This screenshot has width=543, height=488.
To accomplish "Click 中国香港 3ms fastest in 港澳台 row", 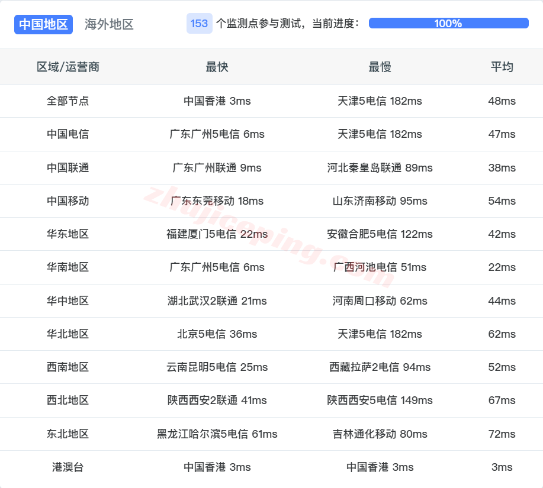I will (x=217, y=467).
